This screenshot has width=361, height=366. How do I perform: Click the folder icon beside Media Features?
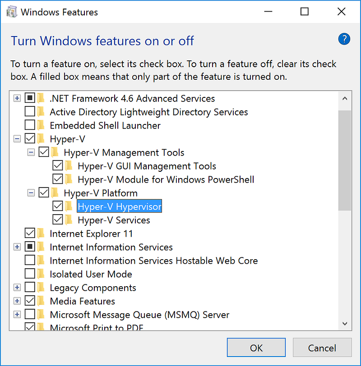[41, 301]
